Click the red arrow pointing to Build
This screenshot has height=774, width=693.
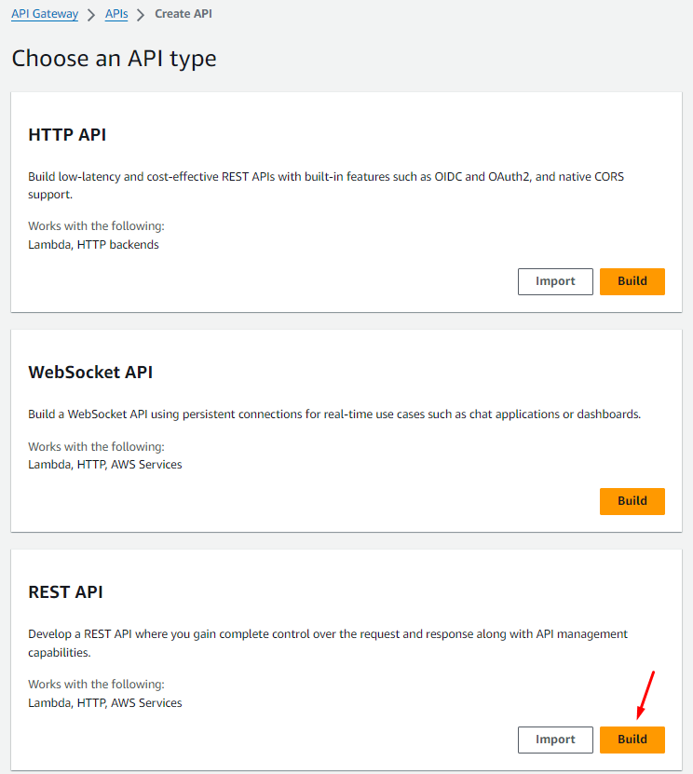coord(645,695)
